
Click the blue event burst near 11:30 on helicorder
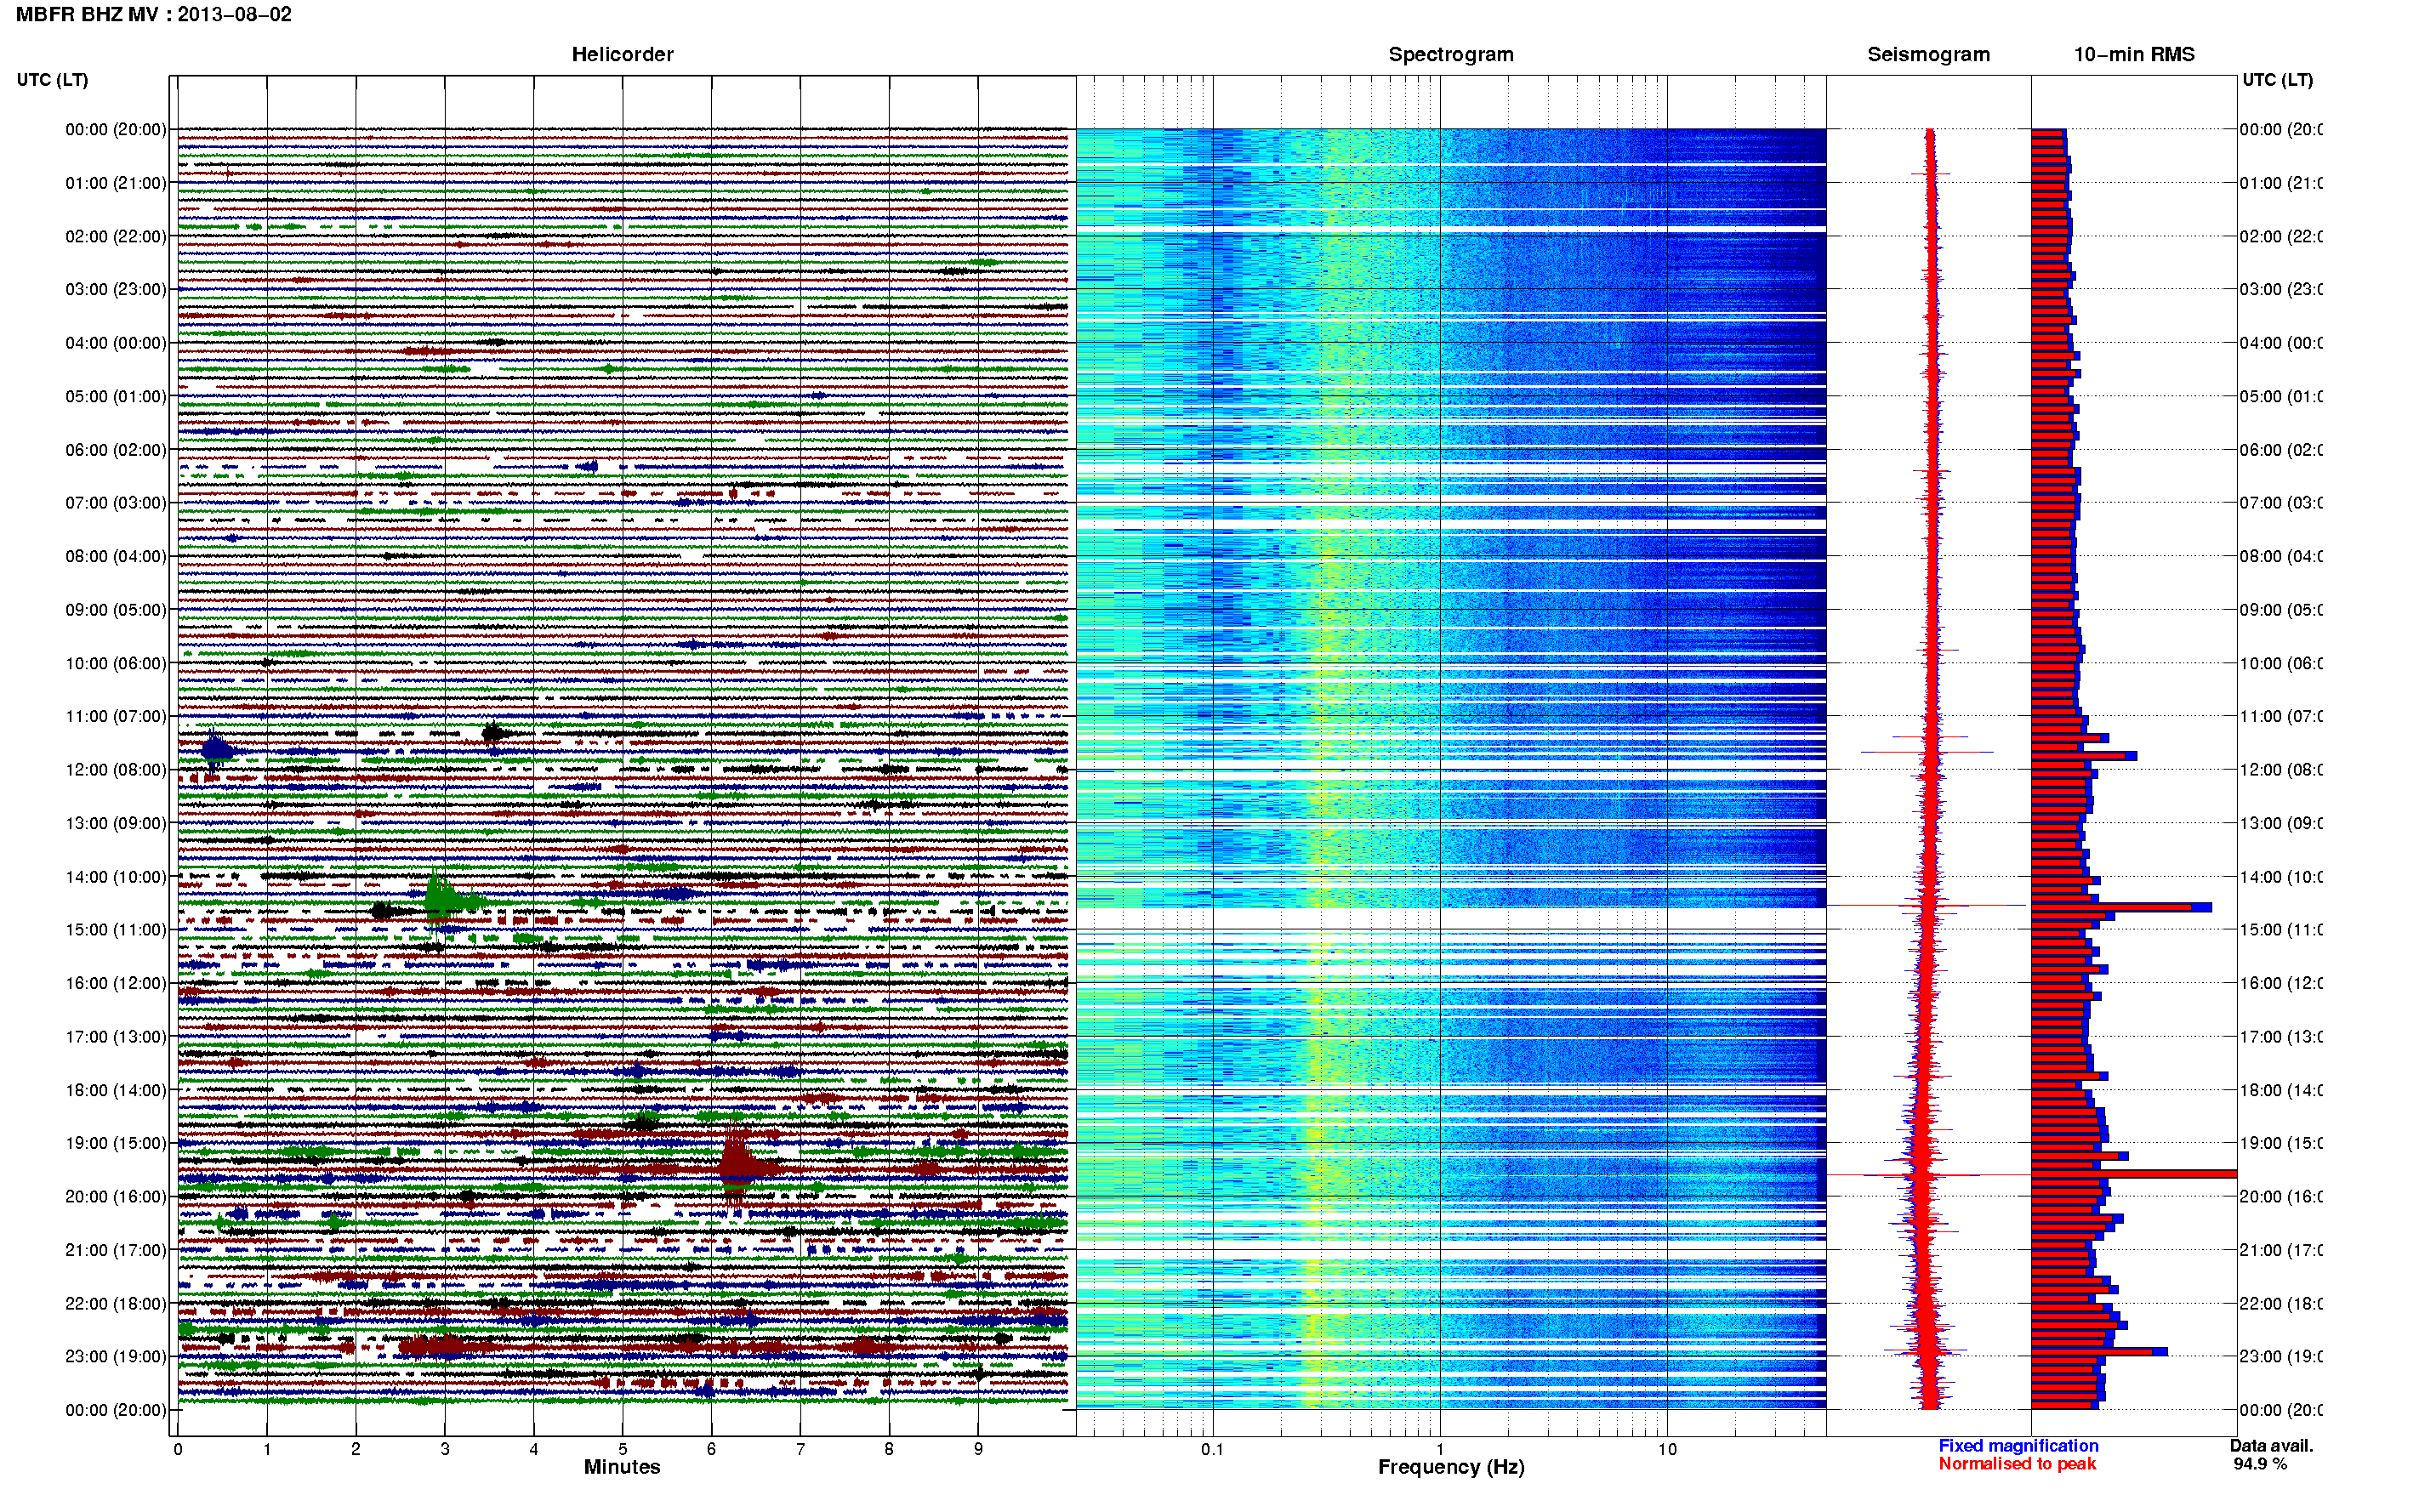(215, 749)
